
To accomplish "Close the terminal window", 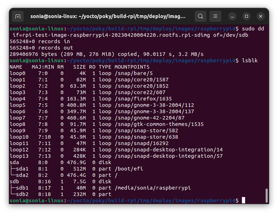I will 260,17.
